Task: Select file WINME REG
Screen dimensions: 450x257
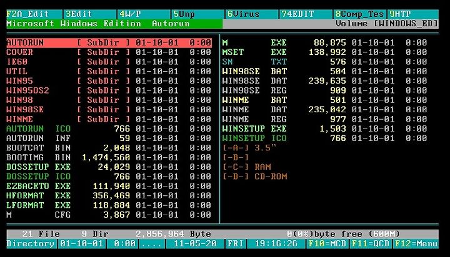Action: click(x=324, y=119)
